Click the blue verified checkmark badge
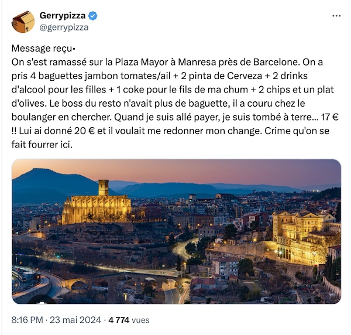The width and height of the screenshot is (351, 335). 93,16
